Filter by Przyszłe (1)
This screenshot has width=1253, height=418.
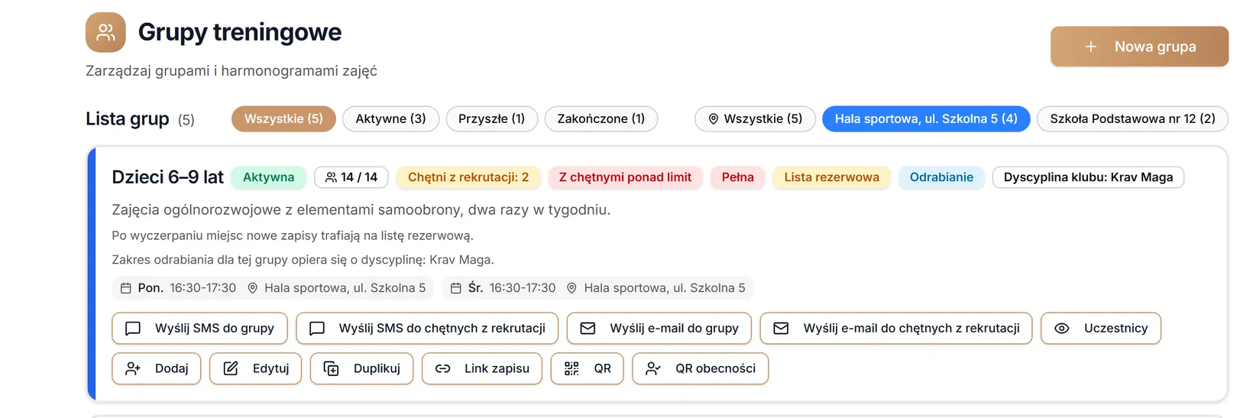pyautogui.click(x=492, y=119)
